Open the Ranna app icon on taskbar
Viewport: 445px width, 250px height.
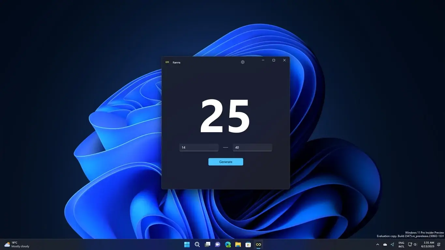click(x=258, y=244)
